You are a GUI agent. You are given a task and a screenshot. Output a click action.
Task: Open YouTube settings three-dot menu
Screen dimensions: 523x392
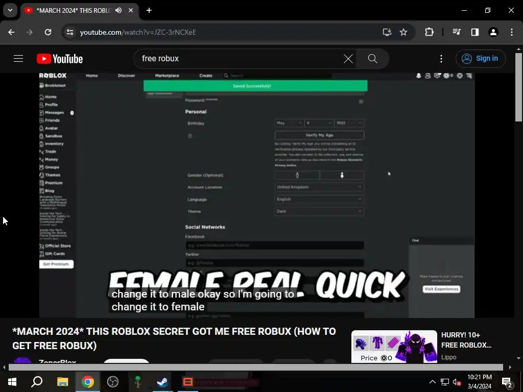pos(441,59)
